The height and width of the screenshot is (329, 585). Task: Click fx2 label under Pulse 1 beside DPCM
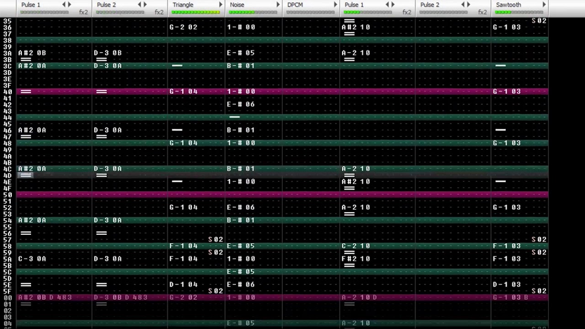[407, 12]
